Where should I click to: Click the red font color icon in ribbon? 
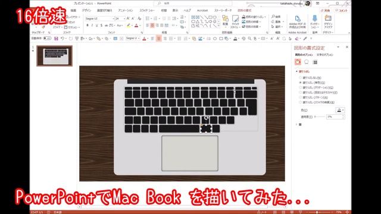tap(136, 26)
